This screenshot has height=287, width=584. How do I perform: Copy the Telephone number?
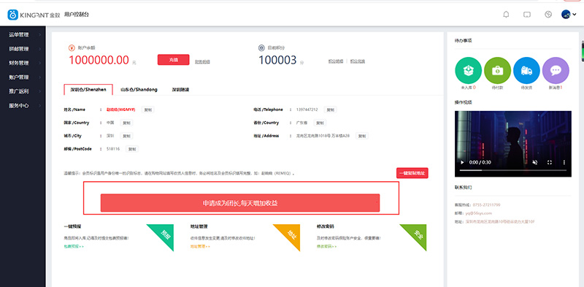click(330, 110)
